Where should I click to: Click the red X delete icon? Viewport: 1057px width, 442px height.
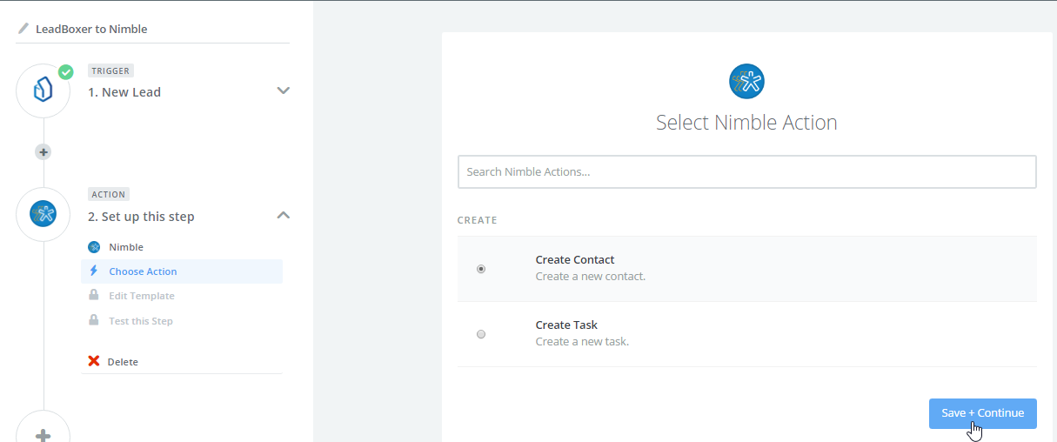(94, 361)
